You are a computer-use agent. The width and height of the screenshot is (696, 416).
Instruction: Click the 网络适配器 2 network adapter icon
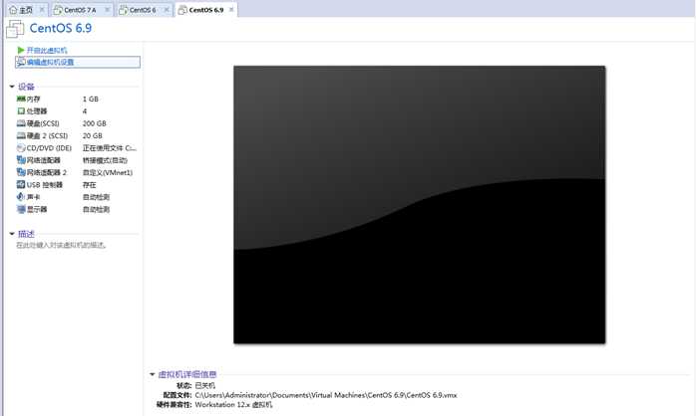point(21,172)
